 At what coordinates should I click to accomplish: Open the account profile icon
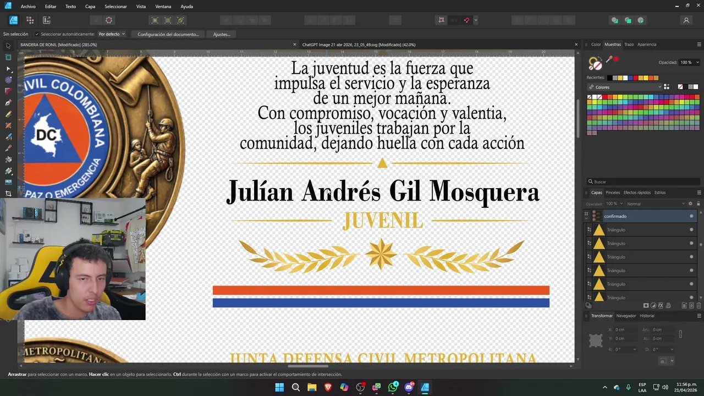[686, 20]
